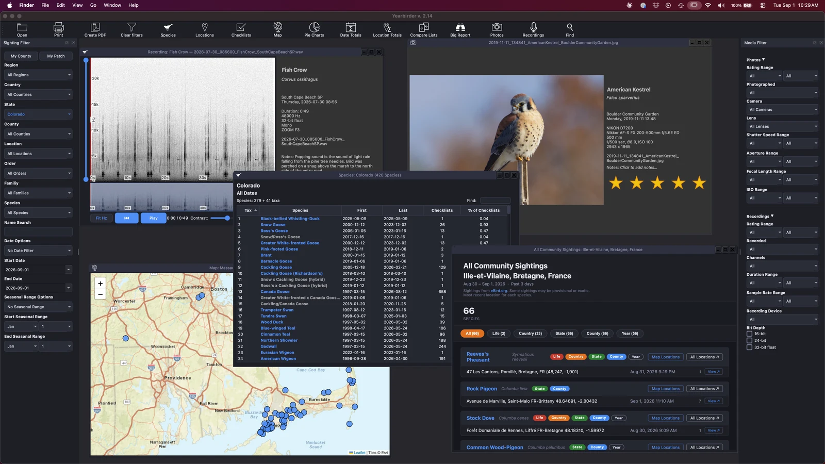Open the Checklists toolbar icon
825x464 pixels.
click(x=241, y=29)
